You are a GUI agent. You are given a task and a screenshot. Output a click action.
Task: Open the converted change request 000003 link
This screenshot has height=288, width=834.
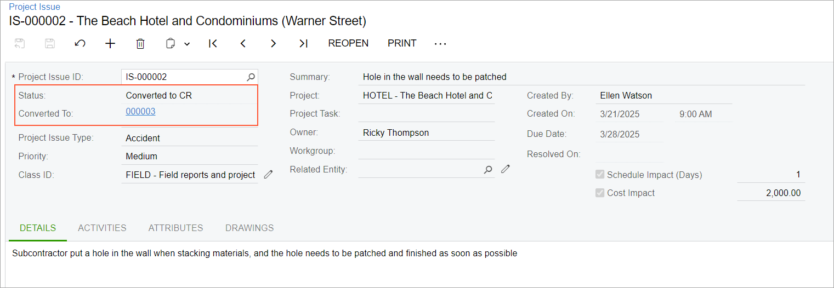[140, 112]
